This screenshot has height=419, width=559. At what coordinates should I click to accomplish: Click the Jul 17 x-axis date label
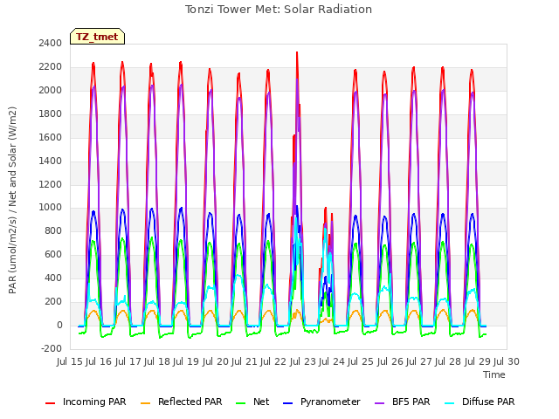[x=128, y=361]
